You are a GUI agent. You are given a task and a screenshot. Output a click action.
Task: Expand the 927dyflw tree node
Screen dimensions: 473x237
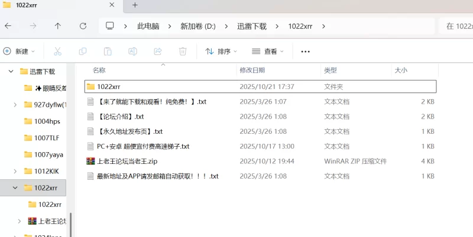[15, 105]
